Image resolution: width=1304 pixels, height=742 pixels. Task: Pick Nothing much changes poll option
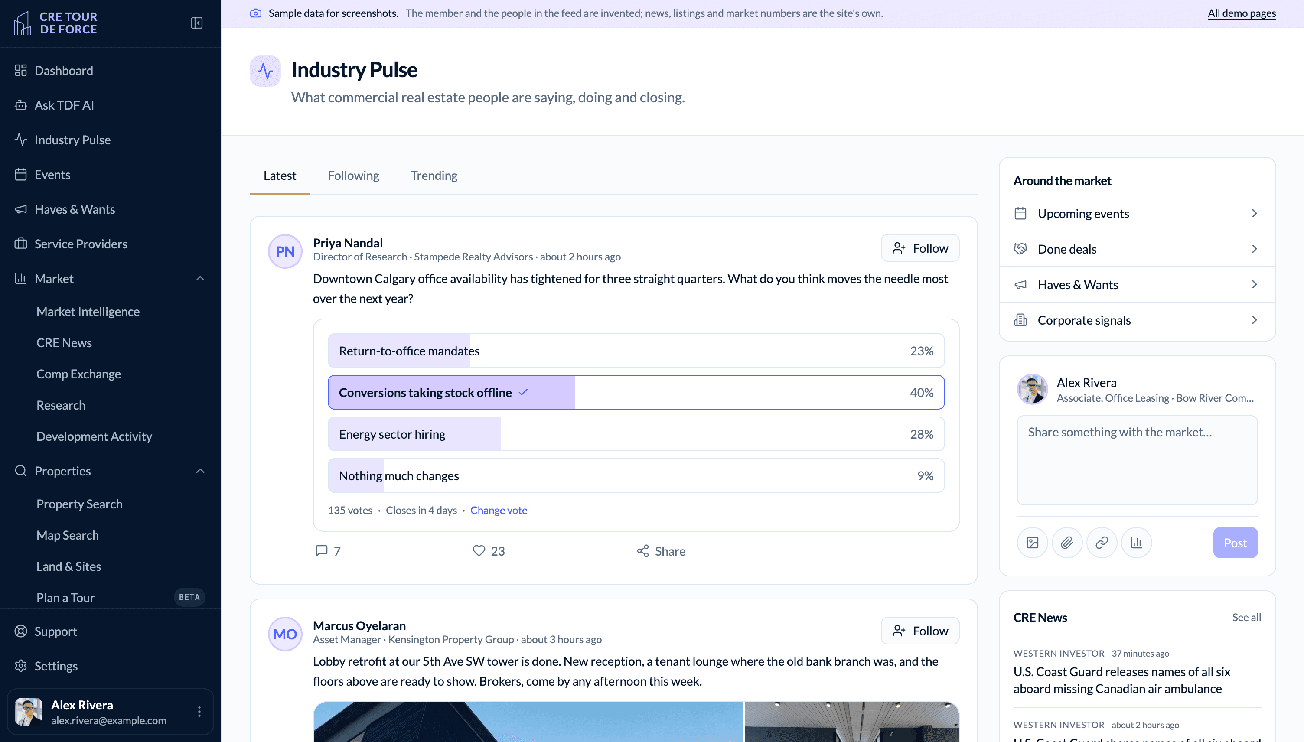point(636,475)
